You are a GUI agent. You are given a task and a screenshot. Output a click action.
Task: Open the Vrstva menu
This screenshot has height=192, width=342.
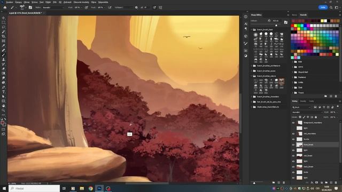(34, 2)
